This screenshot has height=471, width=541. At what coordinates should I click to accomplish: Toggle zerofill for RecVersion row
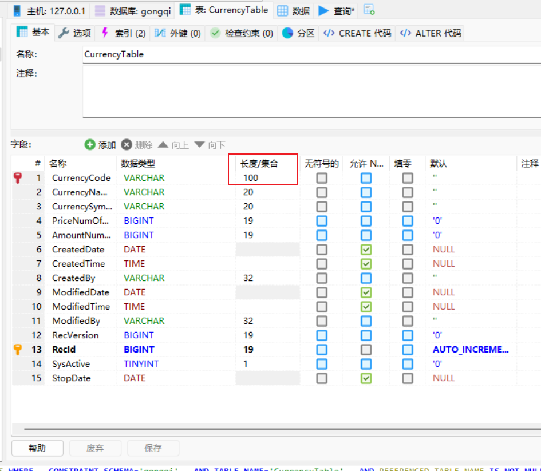pos(408,335)
